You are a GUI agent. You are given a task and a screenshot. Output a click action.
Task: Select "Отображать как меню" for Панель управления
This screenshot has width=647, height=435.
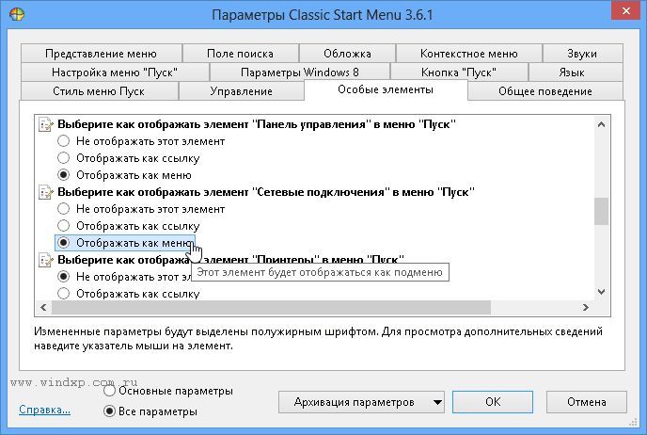coord(124,175)
